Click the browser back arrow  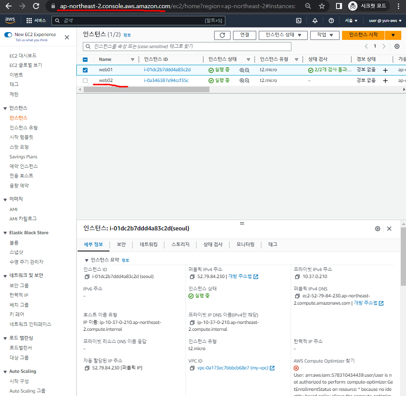pyautogui.click(x=9, y=6)
